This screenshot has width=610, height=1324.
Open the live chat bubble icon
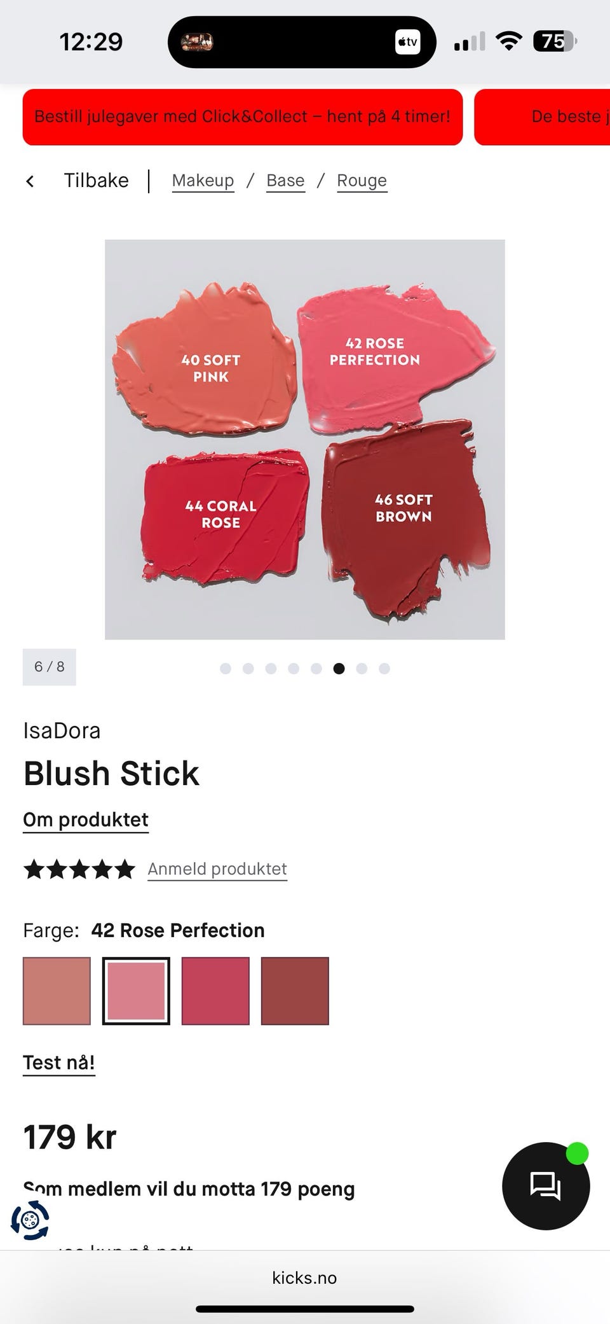click(x=546, y=1185)
